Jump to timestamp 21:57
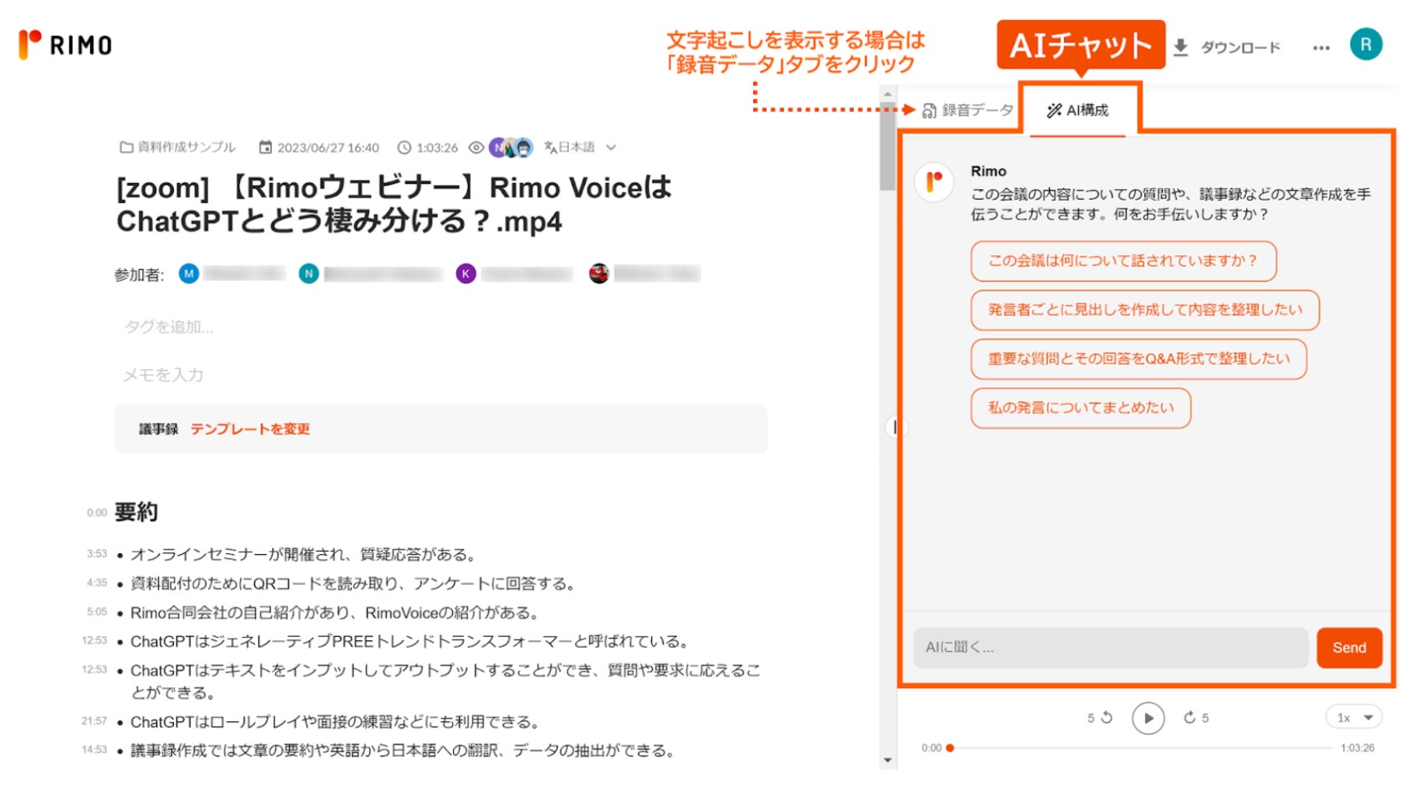 pos(94,720)
